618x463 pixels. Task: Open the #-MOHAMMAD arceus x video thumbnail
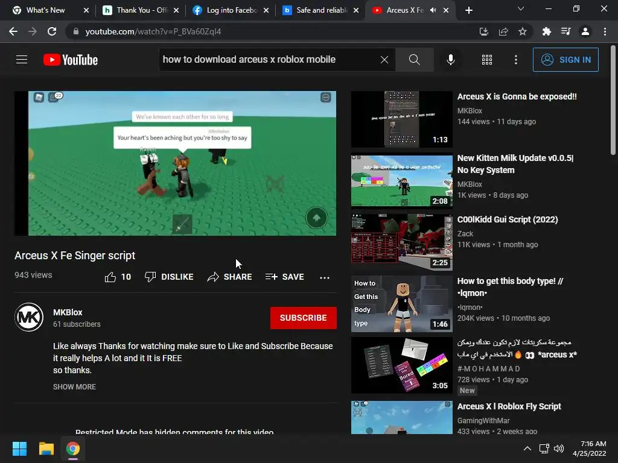[401, 365]
